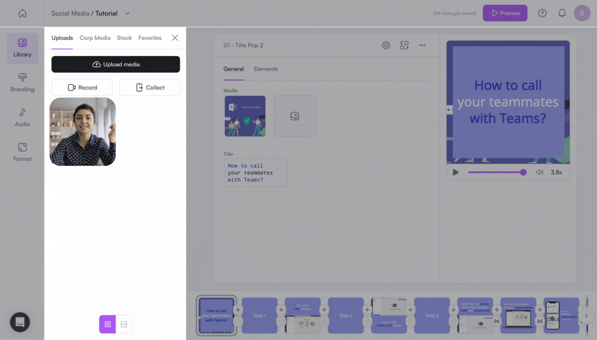597x340 pixels.
Task: Expand the Social Media / Tutorial project dropdown
Action: coord(127,13)
